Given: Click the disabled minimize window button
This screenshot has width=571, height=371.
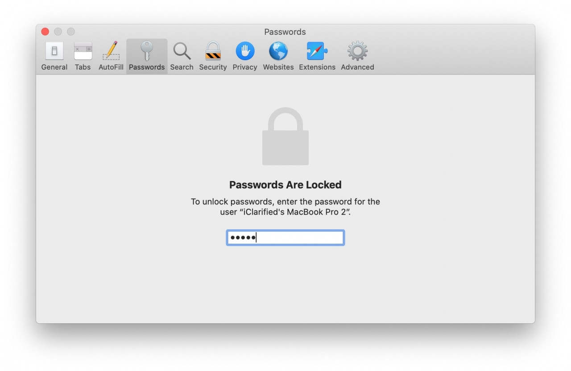Looking at the screenshot, I should (x=58, y=32).
